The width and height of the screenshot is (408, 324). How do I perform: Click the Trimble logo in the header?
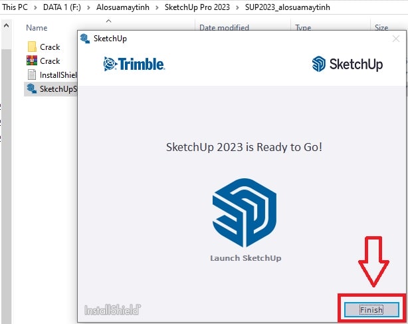point(134,64)
